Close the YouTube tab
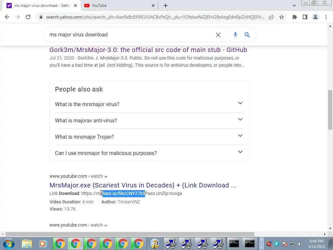This screenshot has width=333, height=250. pyautogui.click(x=153, y=6)
